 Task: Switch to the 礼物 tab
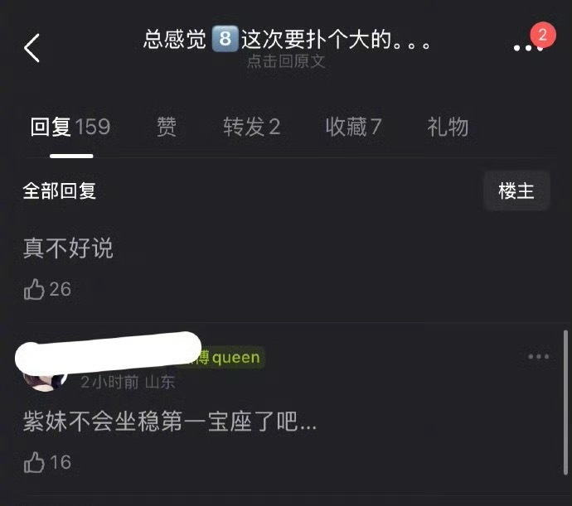point(448,127)
